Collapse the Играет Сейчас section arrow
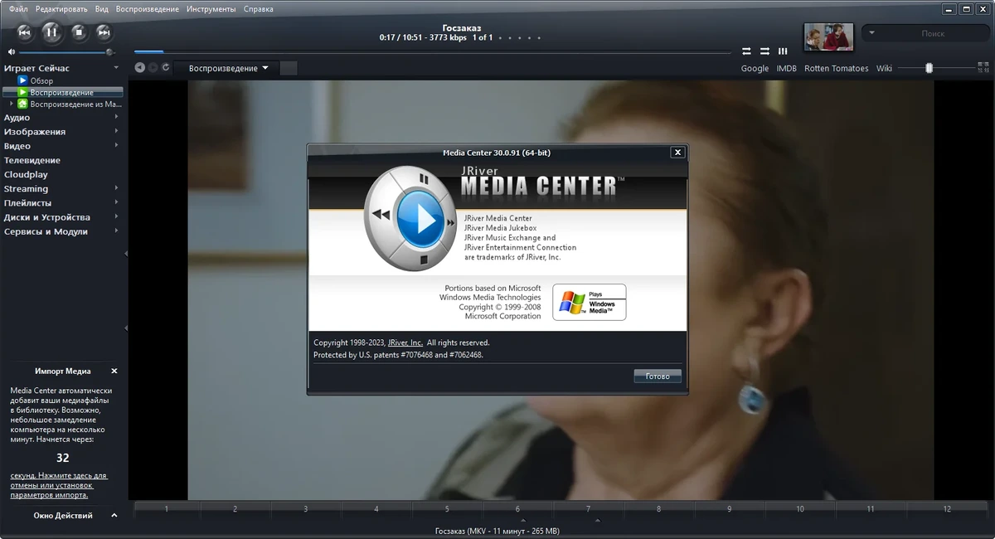Screen dimensions: 995x539 tap(116, 68)
